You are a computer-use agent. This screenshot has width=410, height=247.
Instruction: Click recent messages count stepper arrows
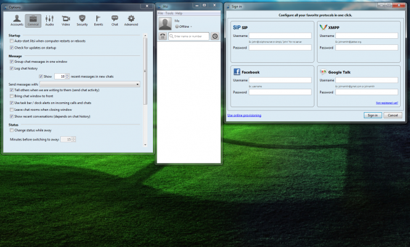67,76
